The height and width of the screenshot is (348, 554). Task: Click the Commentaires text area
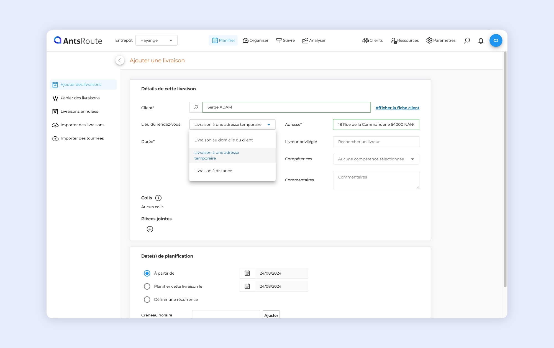pyautogui.click(x=376, y=180)
